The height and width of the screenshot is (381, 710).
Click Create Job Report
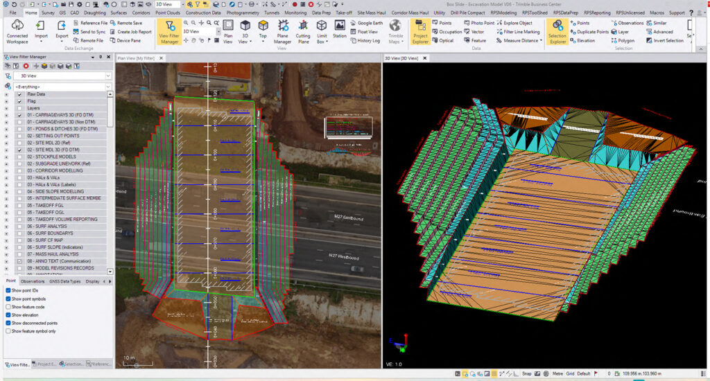coord(134,32)
